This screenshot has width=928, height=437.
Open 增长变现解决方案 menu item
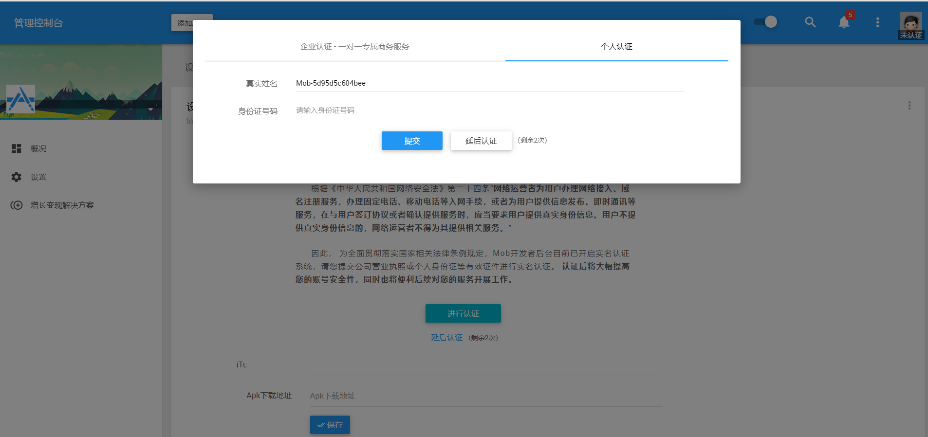click(62, 205)
